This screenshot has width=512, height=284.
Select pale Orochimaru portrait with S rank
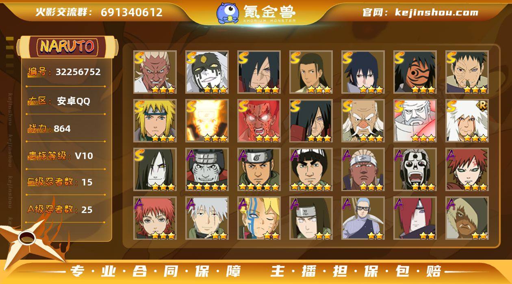(x=155, y=169)
